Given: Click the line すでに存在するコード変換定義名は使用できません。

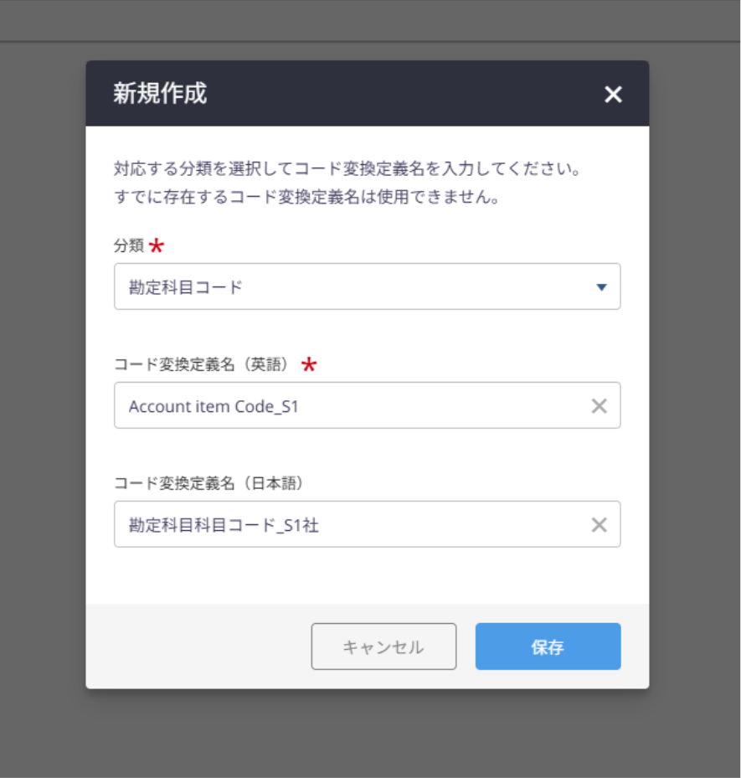Looking at the screenshot, I should [306, 197].
